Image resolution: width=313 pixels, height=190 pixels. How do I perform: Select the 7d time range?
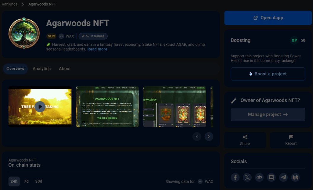click(x=26, y=181)
